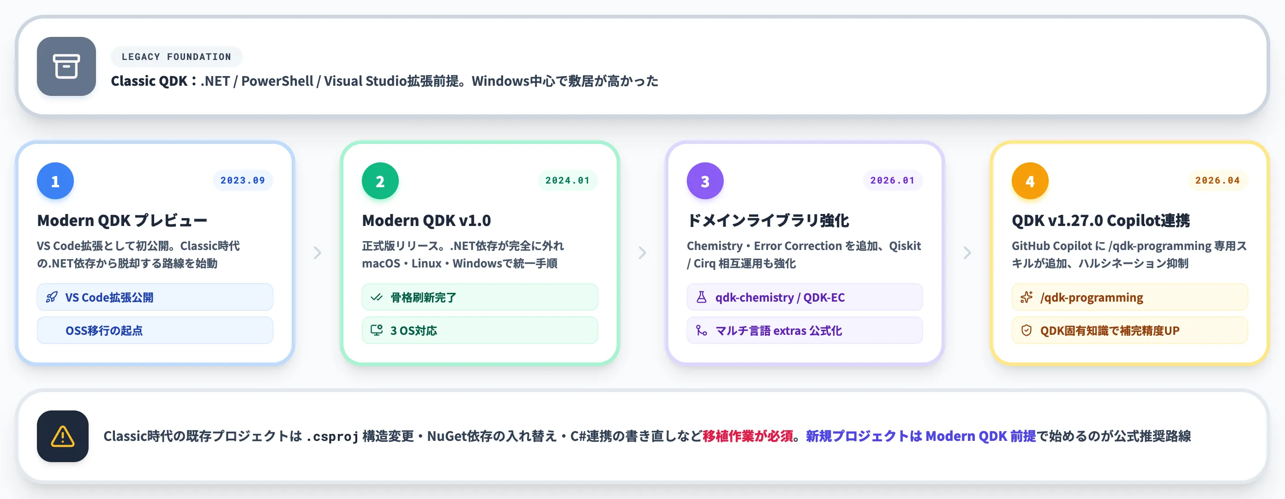Screen dimensions: 1285x499
Task: Click the 骨格刷新完了 chip text
Action: [424, 297]
